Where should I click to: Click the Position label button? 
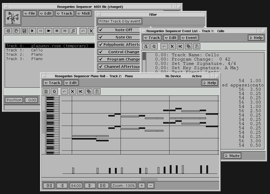[x=14, y=100]
